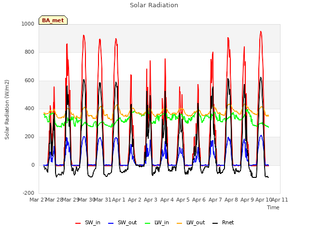The image size is (309, 232).
Task: Click the Apr 6 x-axis label
Action: pyautogui.click(x=199, y=200)
